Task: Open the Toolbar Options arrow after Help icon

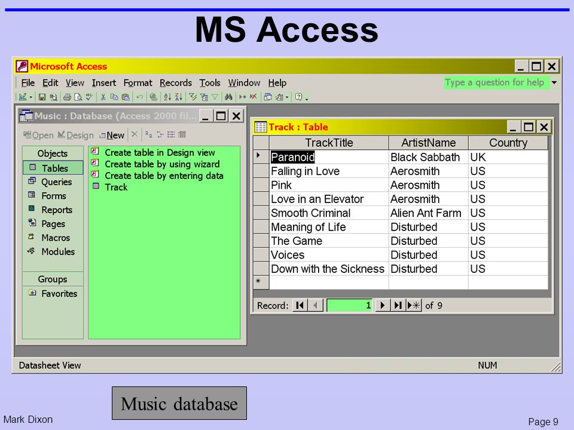Action: (307, 99)
